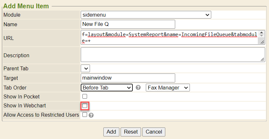Open the Before Tab order dropdown
Screen dimensions: 269x139
click(107, 88)
